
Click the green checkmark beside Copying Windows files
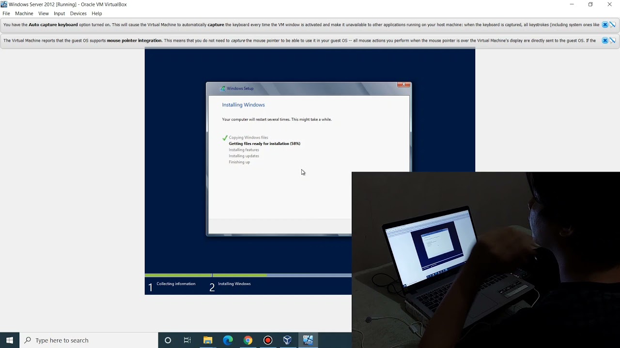225,138
